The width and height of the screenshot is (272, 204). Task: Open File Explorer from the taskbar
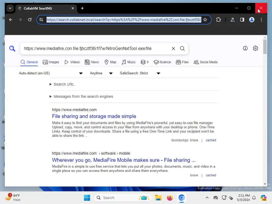click(158, 198)
